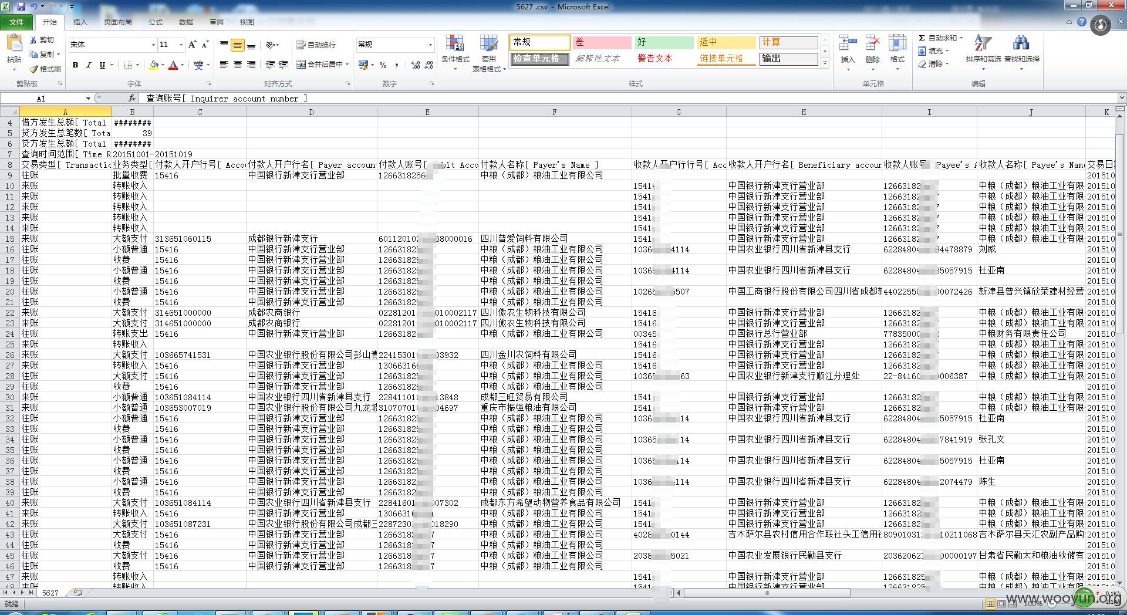Viewport: 1127px width, 615px height.
Task: Toggle Wrap Text (自动换行)
Action: click(x=316, y=45)
